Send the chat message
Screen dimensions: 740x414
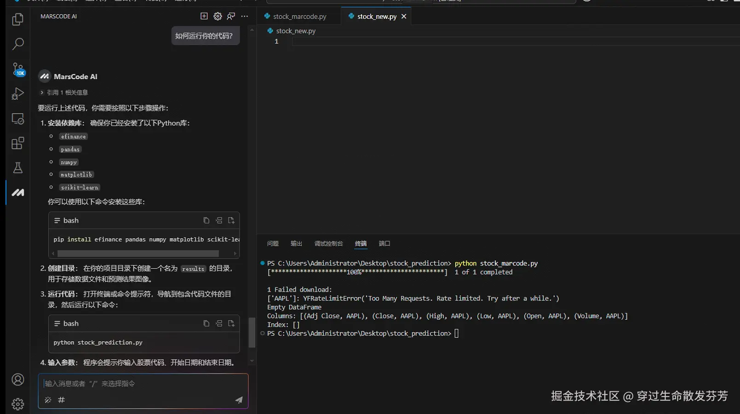pos(239,400)
